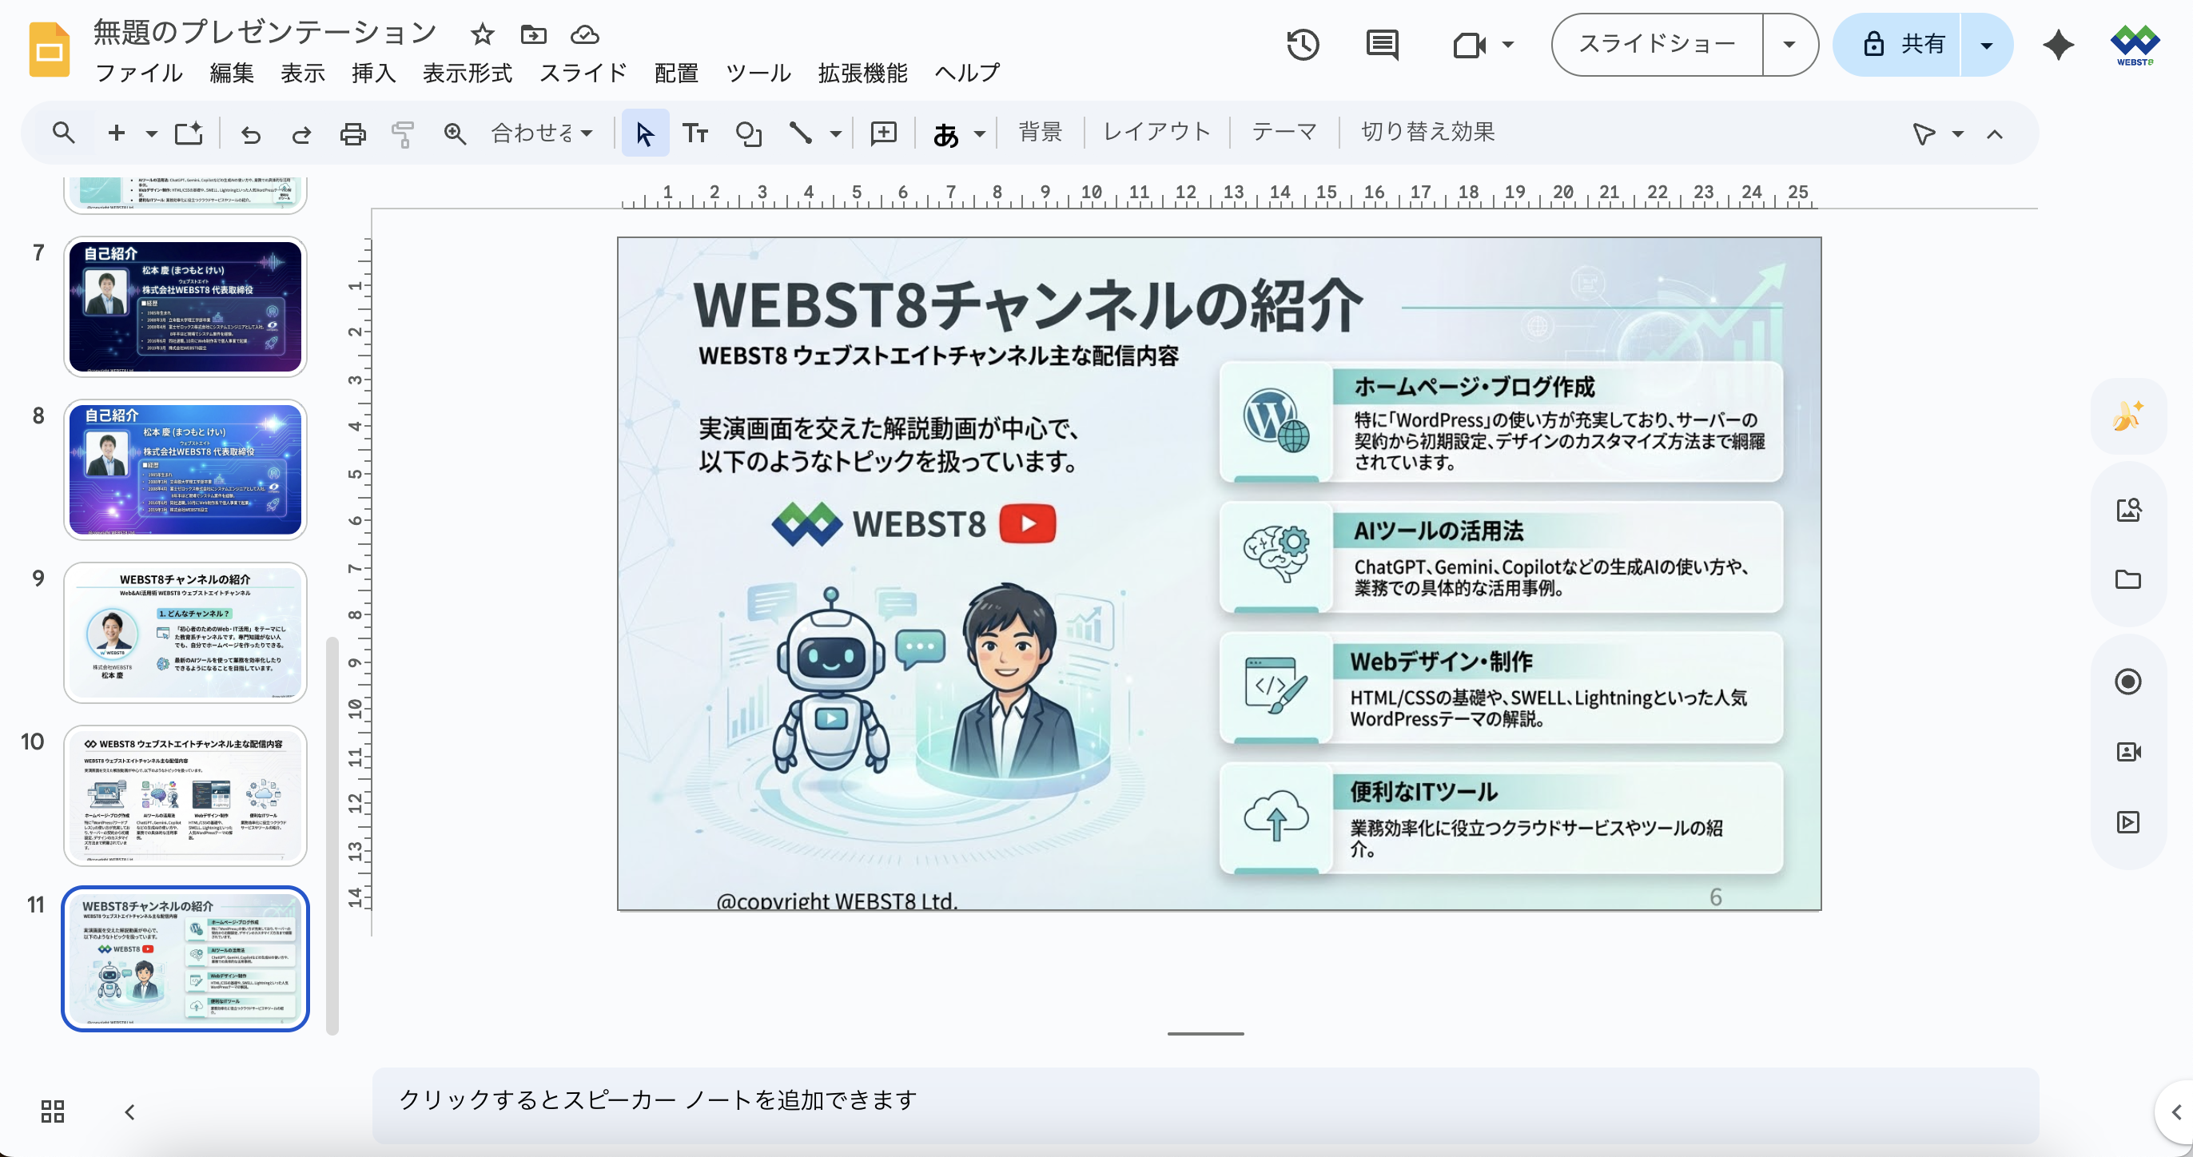
Task: Switch to grid view
Action: coord(53,1111)
